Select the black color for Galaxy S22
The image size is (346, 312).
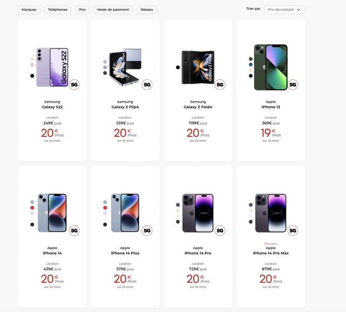pos(32,76)
